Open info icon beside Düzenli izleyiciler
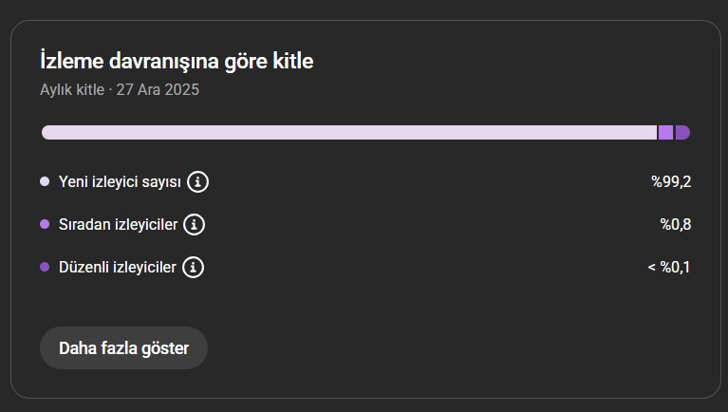Image resolution: width=728 pixels, height=412 pixels. (193, 267)
